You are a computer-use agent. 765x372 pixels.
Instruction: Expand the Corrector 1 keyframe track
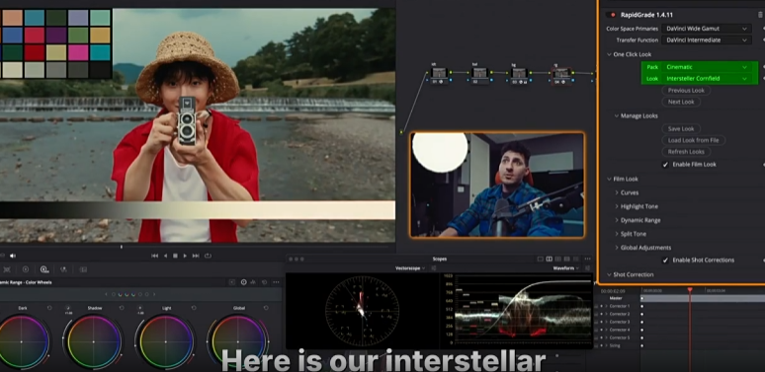coord(607,306)
